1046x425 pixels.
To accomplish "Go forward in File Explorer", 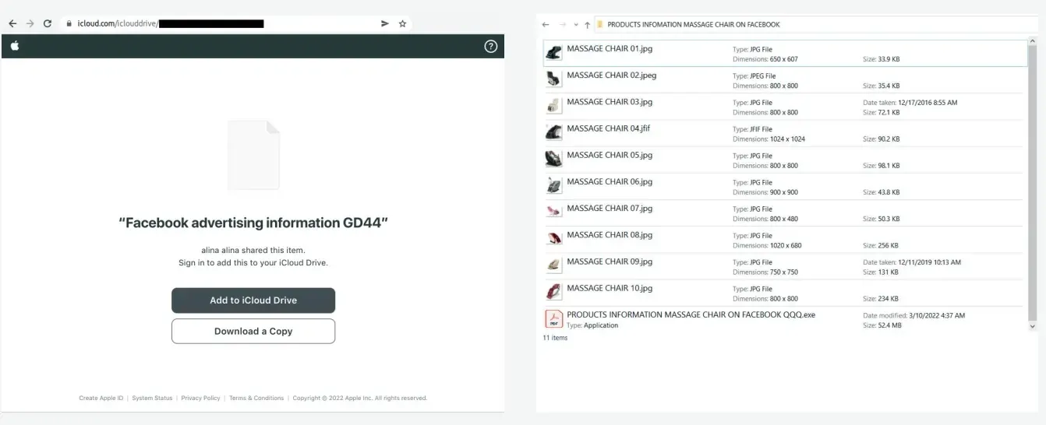I will 562,24.
